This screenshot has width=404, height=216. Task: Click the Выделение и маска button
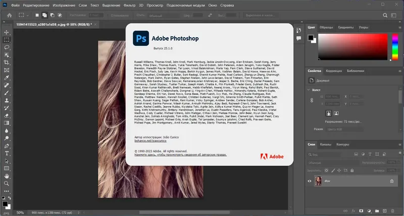260,16
